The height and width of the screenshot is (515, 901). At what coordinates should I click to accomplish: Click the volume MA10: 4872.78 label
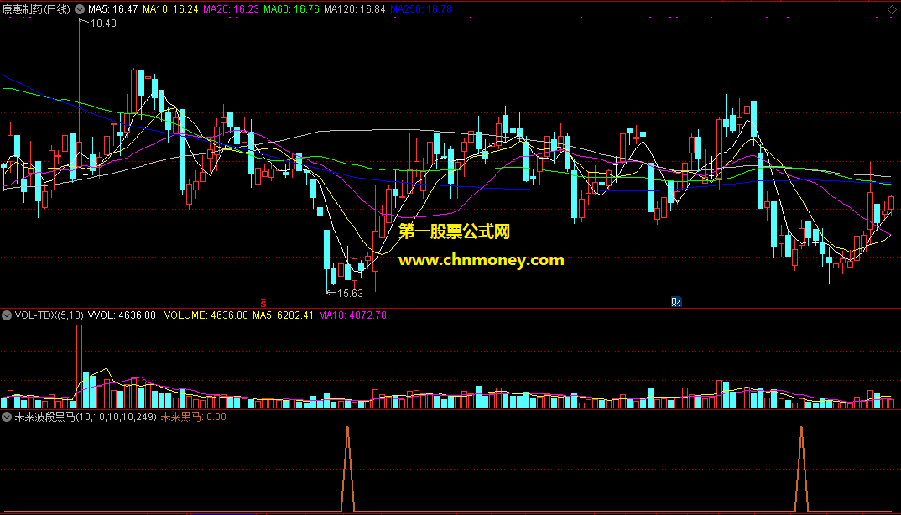pyautogui.click(x=353, y=315)
